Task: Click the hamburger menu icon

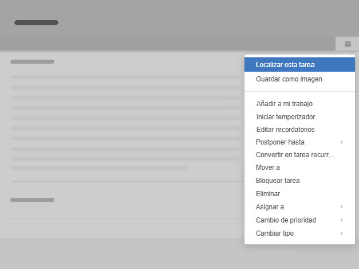Action: tap(348, 44)
